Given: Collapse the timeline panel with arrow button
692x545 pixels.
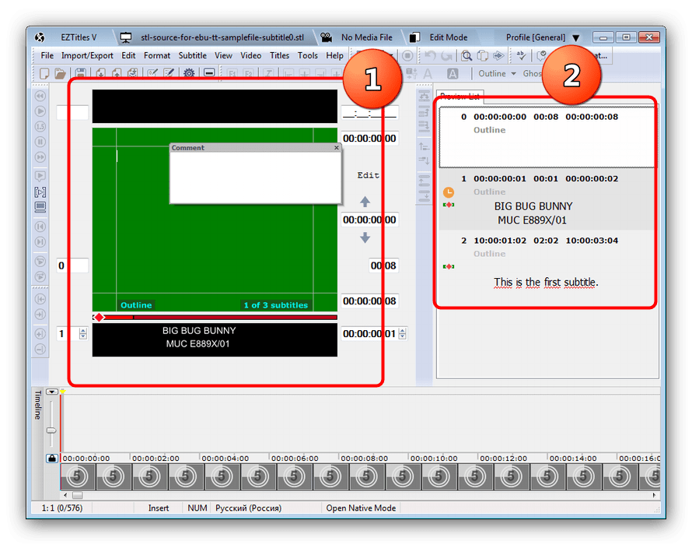Looking at the screenshot, I should coord(52,392).
